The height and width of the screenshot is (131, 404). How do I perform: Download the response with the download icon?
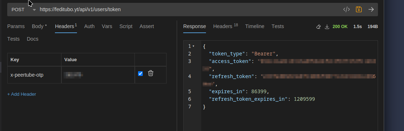coord(327,27)
